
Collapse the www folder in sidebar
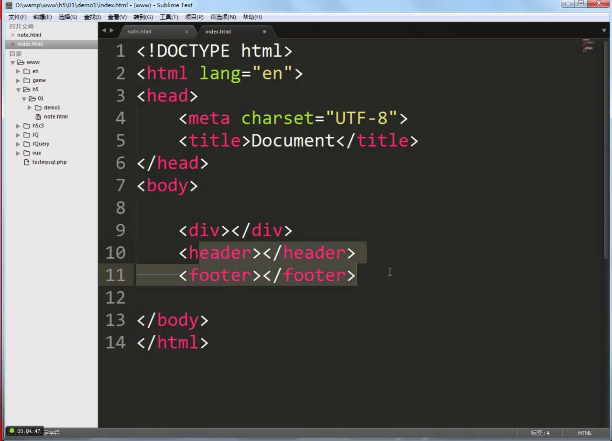click(x=12, y=62)
